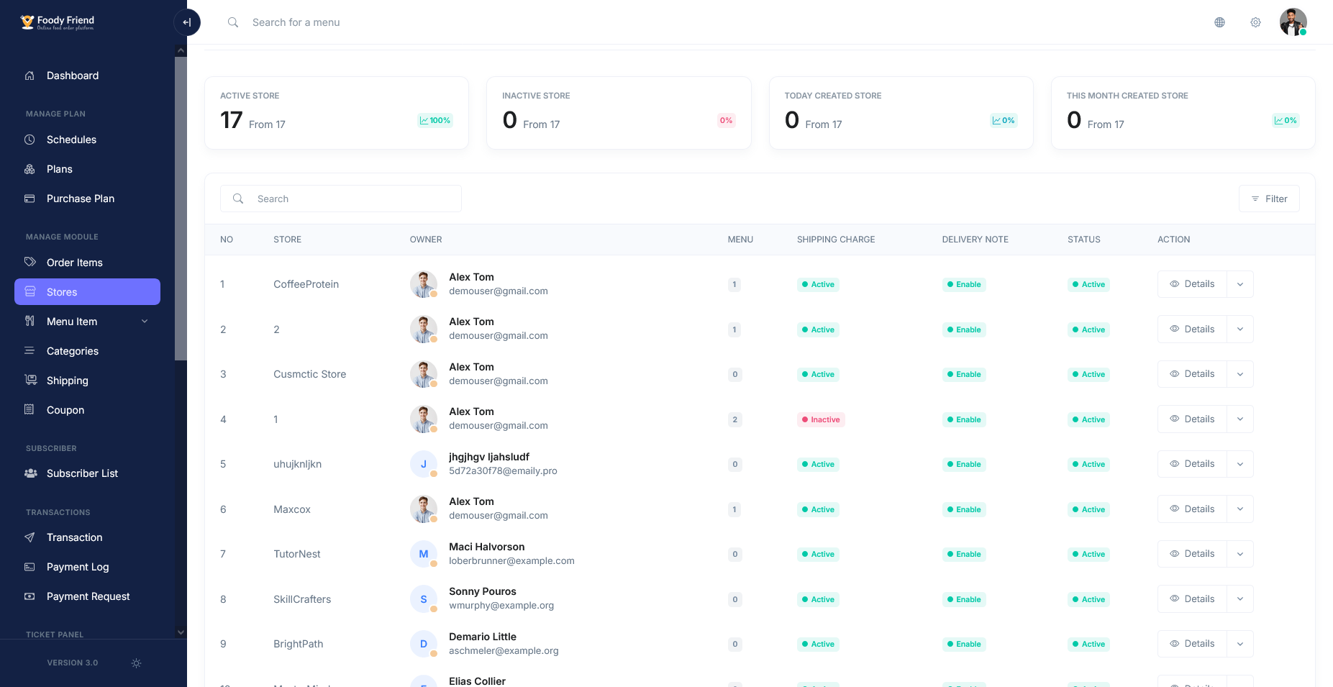Open Shipping in sidebar
Viewport: 1333px width, 687px height.
tap(87, 381)
